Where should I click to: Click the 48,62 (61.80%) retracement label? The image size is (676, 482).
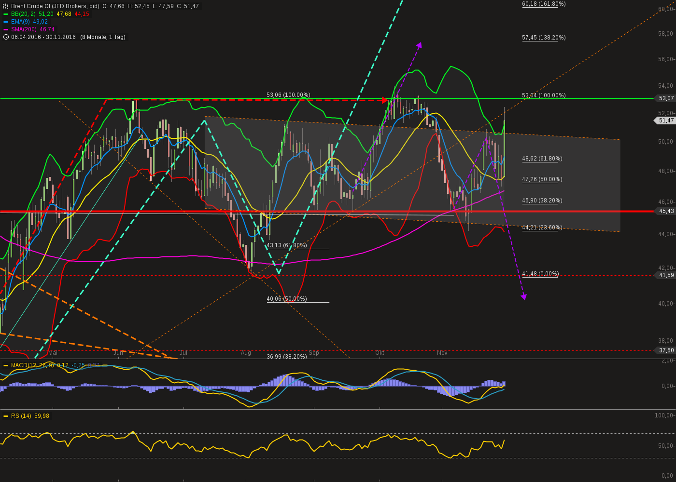point(542,159)
